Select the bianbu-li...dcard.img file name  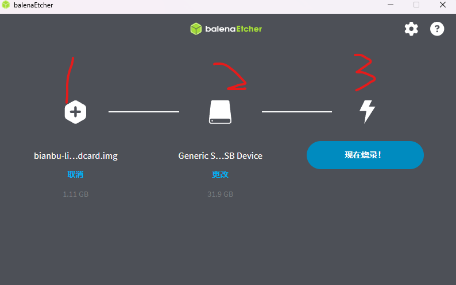tap(76, 156)
